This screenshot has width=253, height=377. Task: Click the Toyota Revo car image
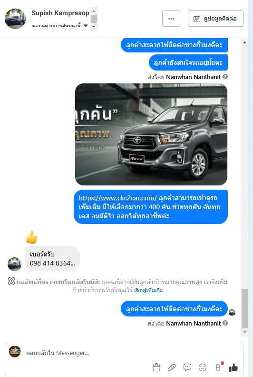pos(151,134)
